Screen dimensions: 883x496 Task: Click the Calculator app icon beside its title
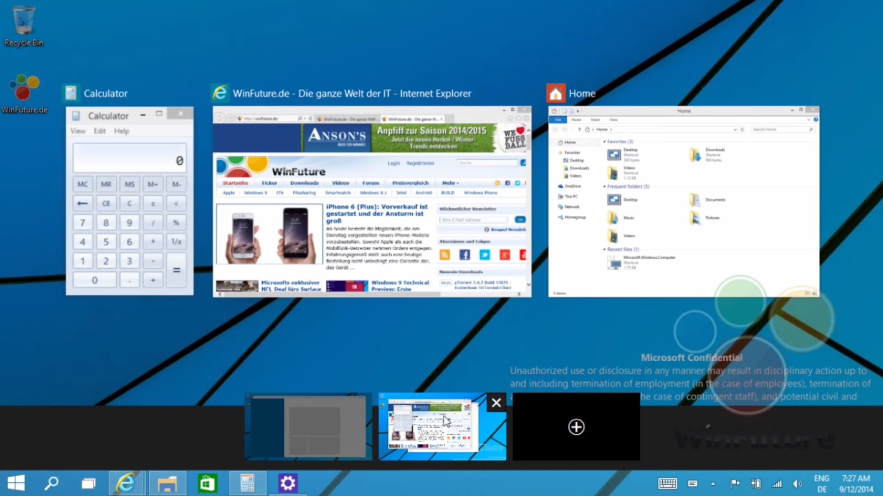click(x=71, y=93)
